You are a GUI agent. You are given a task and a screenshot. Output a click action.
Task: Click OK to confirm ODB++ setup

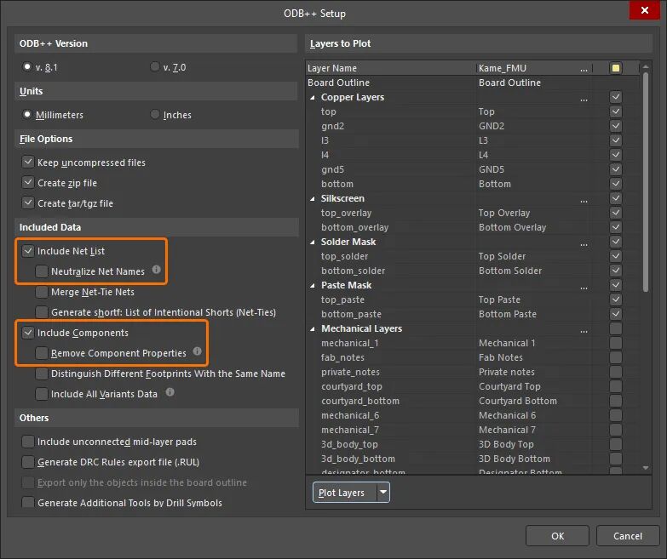557,536
